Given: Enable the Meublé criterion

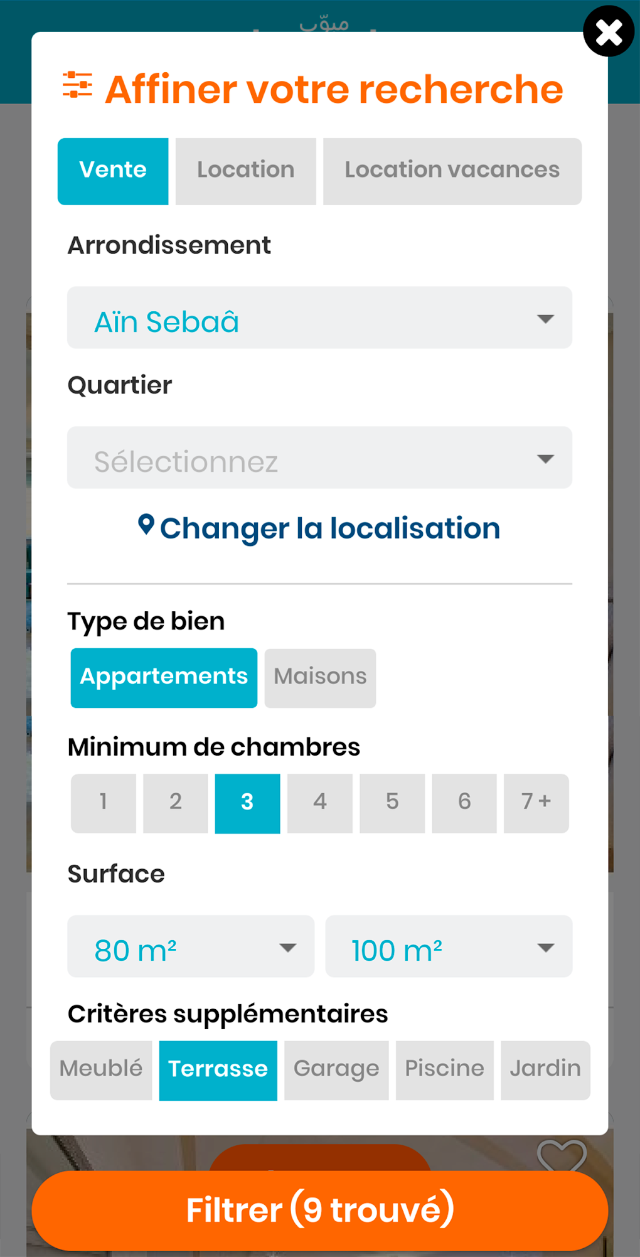Looking at the screenshot, I should [101, 1070].
